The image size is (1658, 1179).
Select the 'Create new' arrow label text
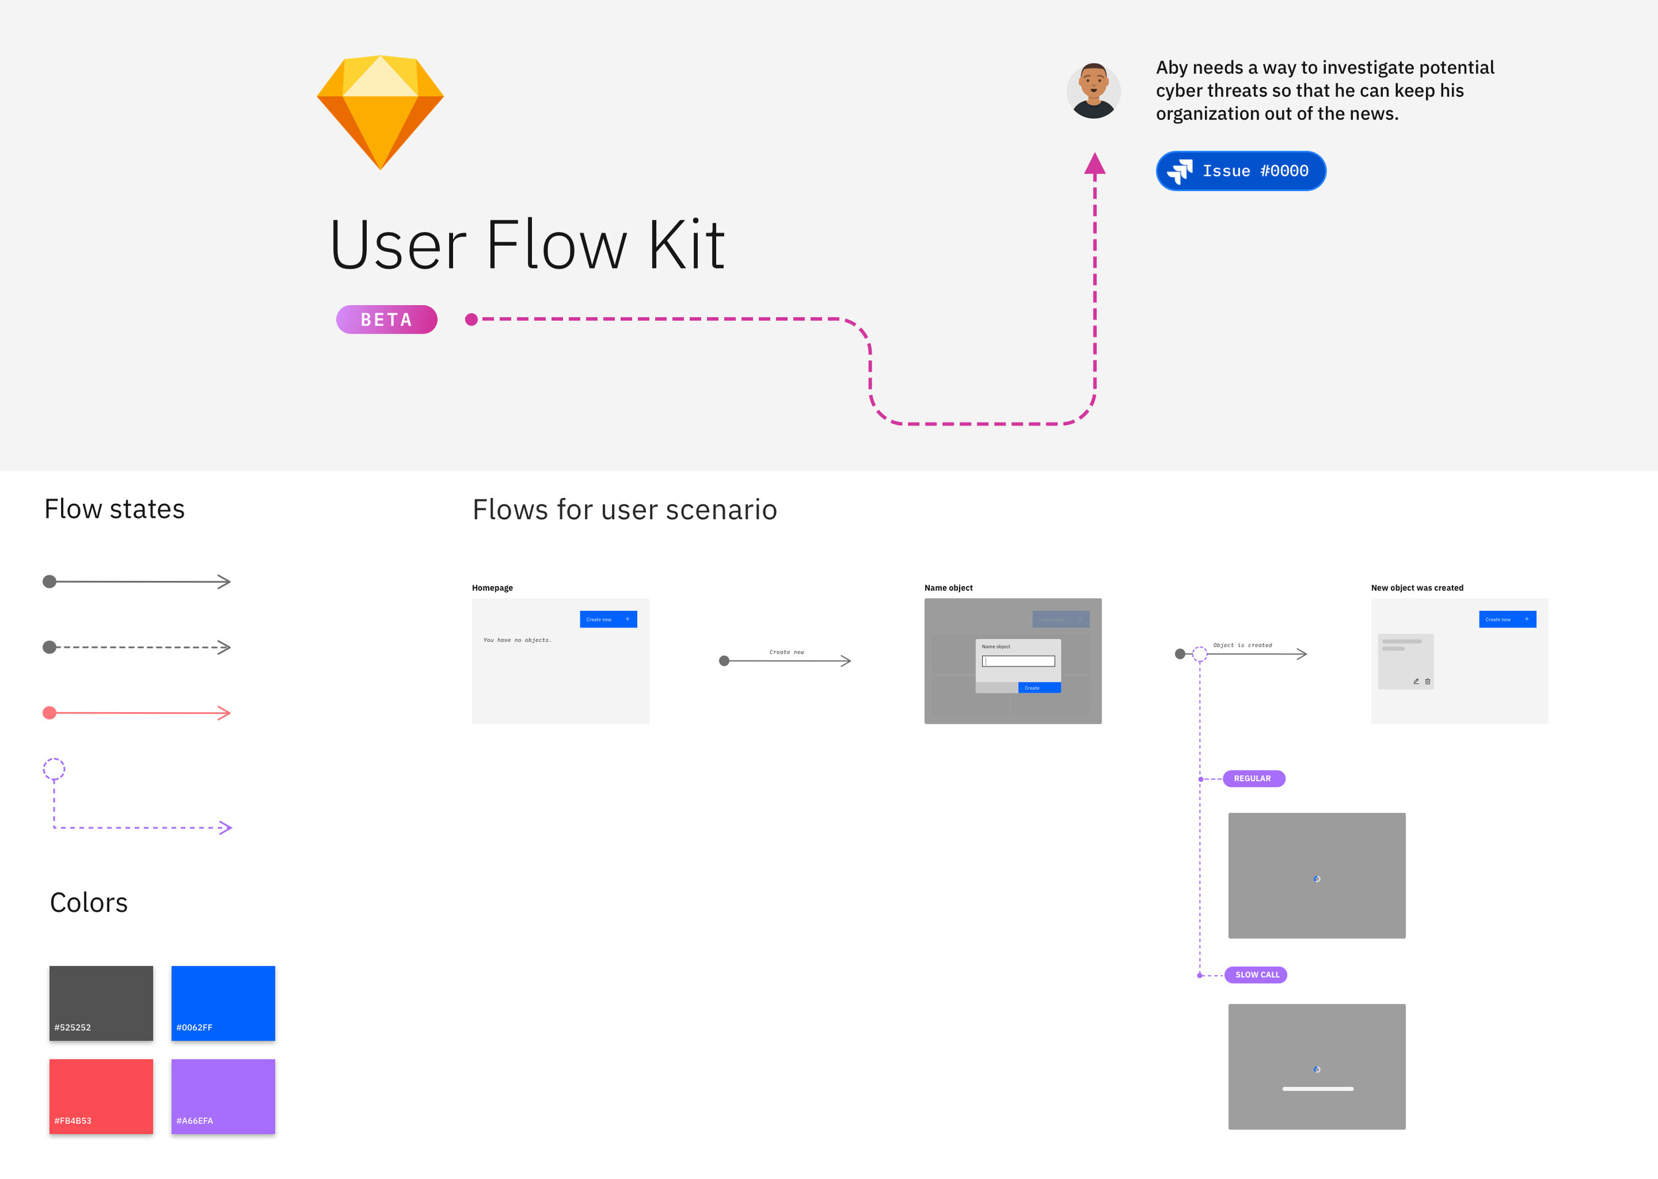click(787, 652)
